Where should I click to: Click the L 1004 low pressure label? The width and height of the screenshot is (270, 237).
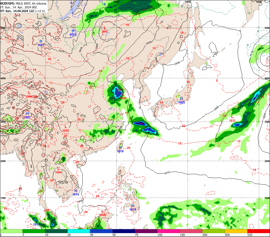[58, 170]
